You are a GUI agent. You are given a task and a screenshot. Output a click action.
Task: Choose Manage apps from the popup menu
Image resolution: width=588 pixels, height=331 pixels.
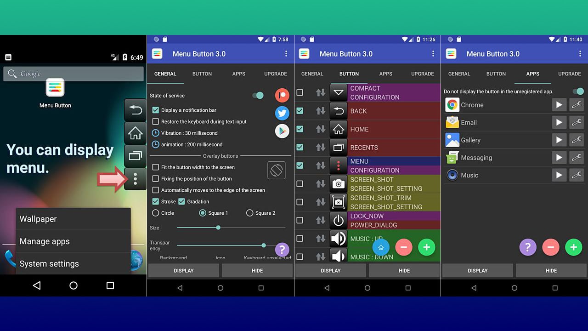point(73,241)
